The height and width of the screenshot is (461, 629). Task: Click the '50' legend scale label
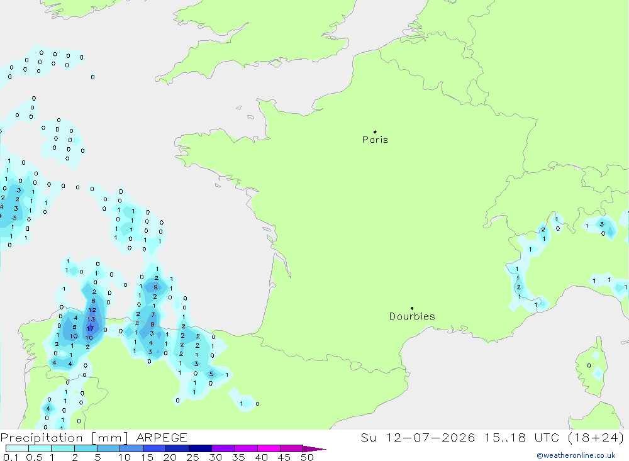tap(307, 457)
